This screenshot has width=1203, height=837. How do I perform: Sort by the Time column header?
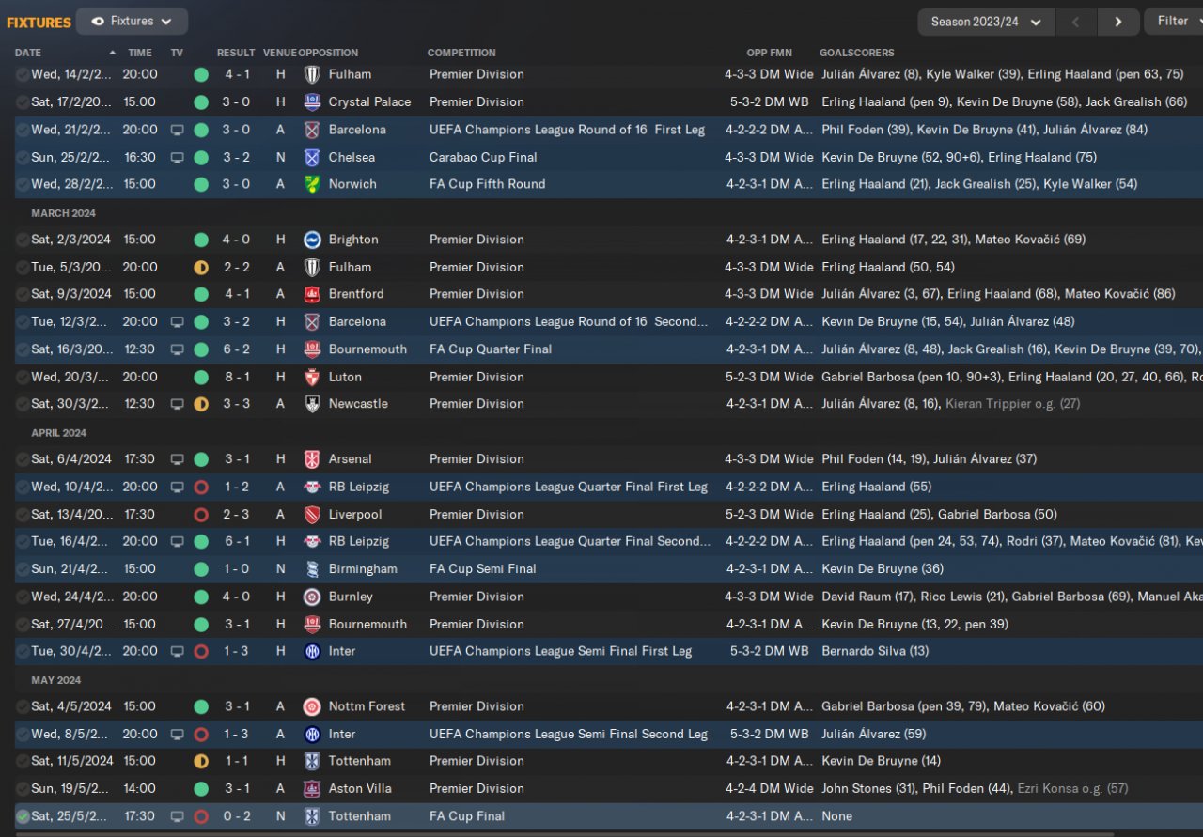pyautogui.click(x=140, y=53)
